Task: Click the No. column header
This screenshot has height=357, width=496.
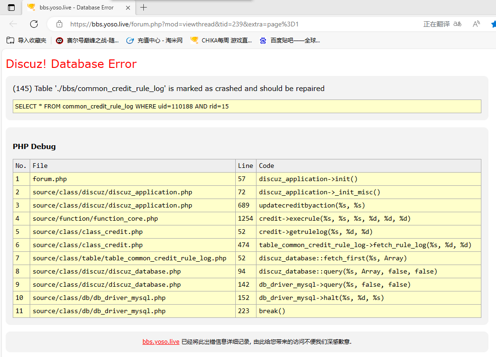Action: (21, 166)
